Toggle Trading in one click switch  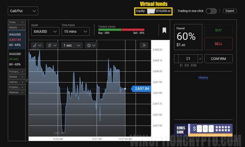pos(211,11)
